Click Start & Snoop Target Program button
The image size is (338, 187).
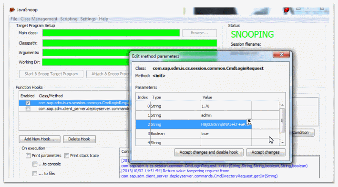click(x=51, y=74)
